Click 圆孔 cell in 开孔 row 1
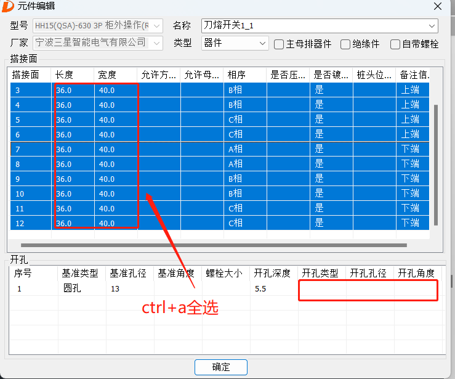This screenshot has height=379, width=455. (82, 288)
